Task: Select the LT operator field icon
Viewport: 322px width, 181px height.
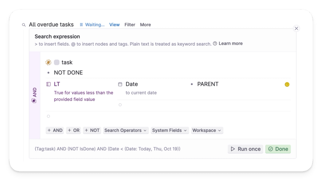Action: [48, 84]
